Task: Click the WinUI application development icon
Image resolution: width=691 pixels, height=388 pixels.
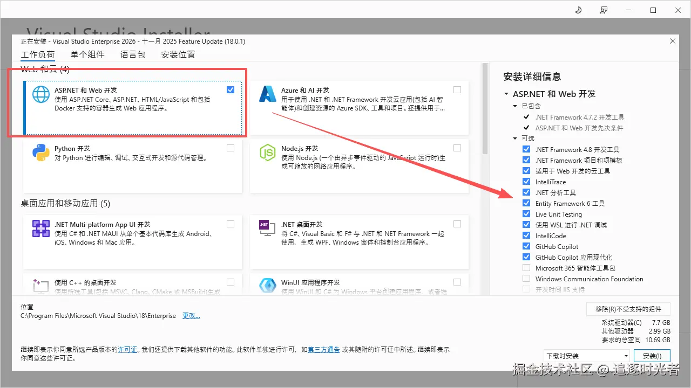Action: 268,286
